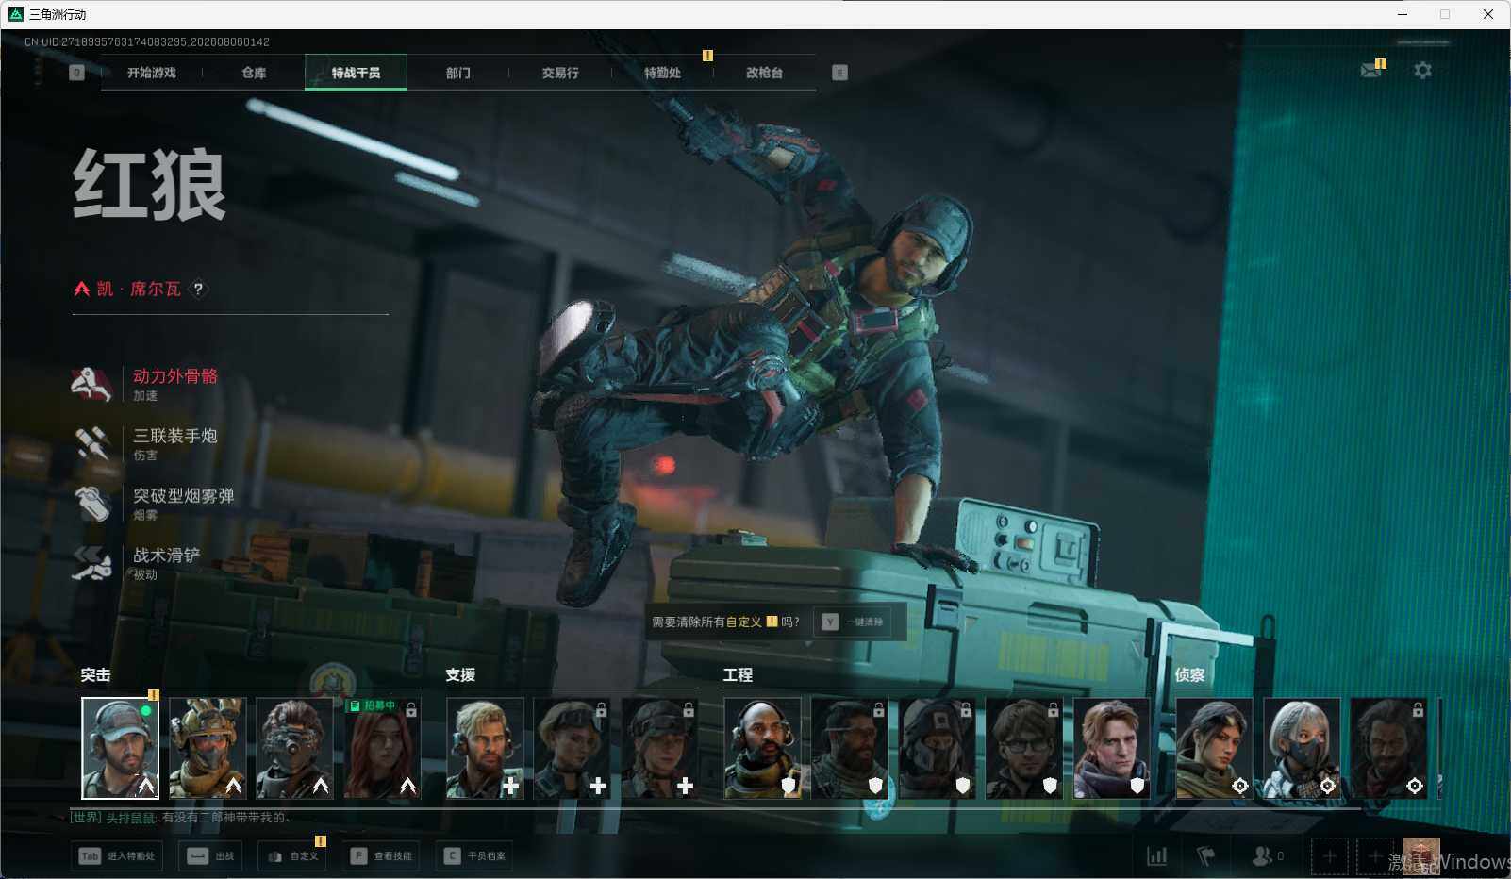The height and width of the screenshot is (879, 1511).
Task: Open the 改枪台 tab
Action: tap(764, 73)
